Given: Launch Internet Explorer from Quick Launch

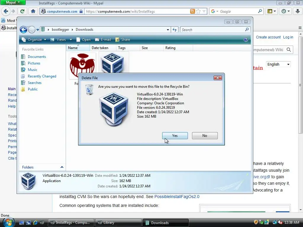Looking at the screenshot, I should [x=35, y=223].
